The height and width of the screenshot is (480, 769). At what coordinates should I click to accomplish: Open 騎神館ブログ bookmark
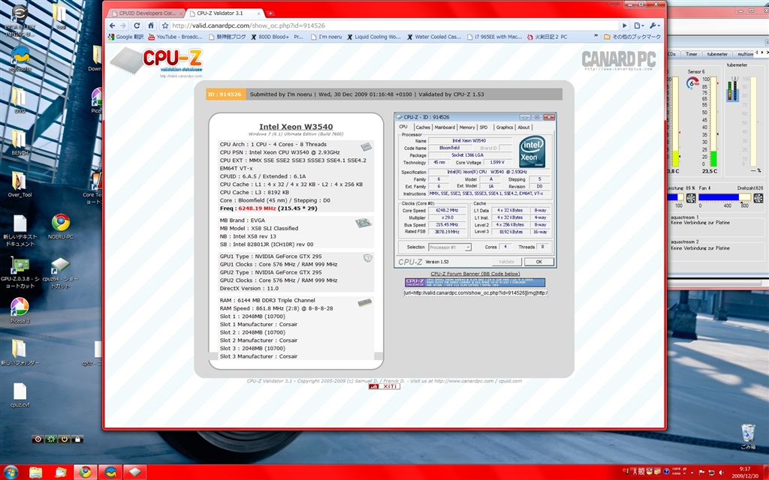pos(227,37)
